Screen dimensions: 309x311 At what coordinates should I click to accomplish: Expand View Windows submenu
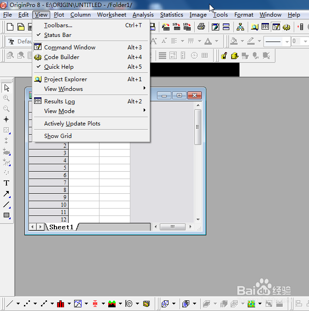[91, 89]
